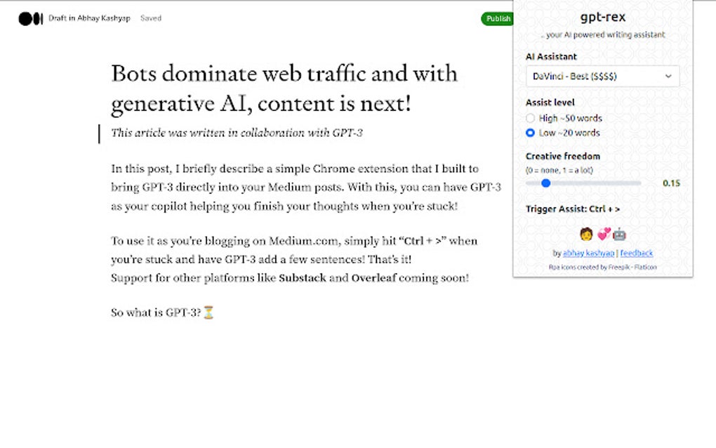Click the Creative freedom slider handle
The height and width of the screenshot is (448, 716).
(546, 183)
